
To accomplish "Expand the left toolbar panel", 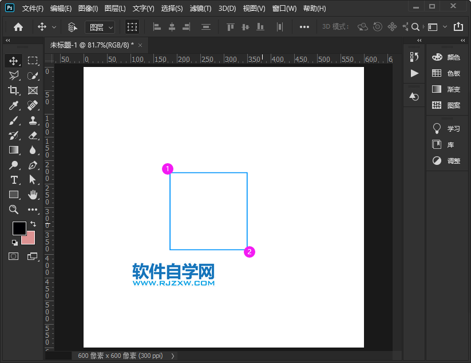I will pyautogui.click(x=7, y=41).
